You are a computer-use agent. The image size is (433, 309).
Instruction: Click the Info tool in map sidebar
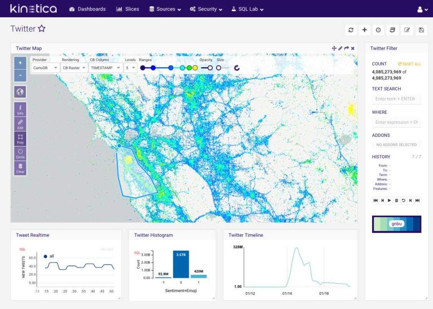[20, 109]
